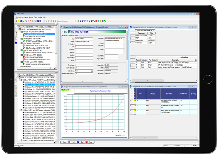The height and width of the screenshot is (159, 218).
Task: Open the Chart menu
Action: pyautogui.click(x=35, y=17)
